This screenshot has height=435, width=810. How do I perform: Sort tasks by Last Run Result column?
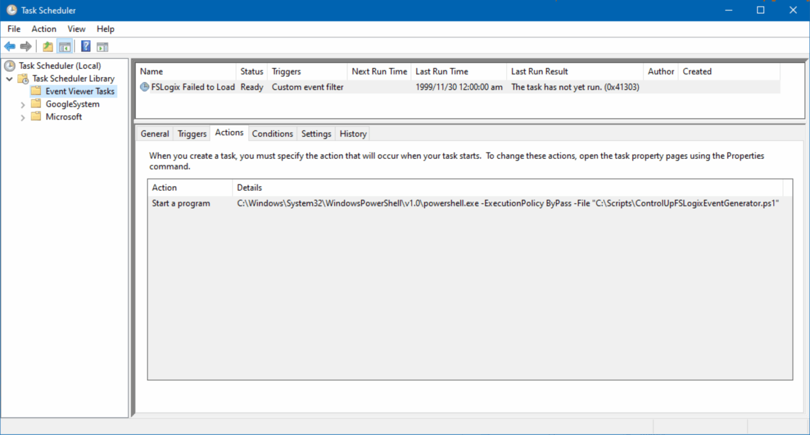click(x=539, y=71)
